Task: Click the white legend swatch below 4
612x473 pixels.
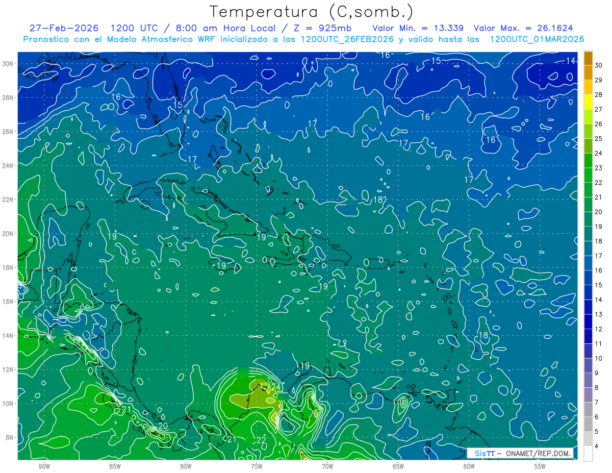Action: tap(589, 454)
